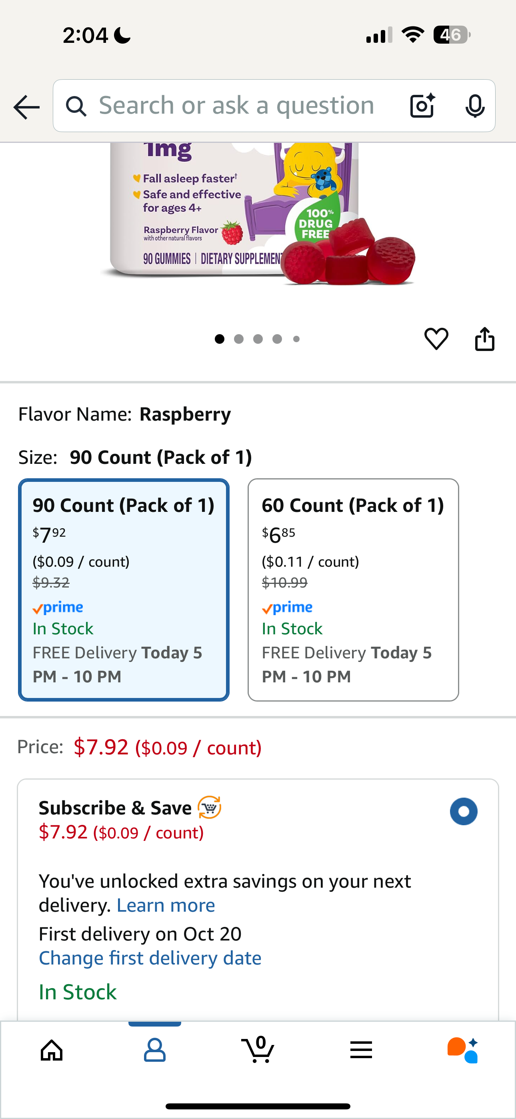Viewport: 516px width, 1119px height.
Task: Go to Home tab
Action: tap(52, 1051)
